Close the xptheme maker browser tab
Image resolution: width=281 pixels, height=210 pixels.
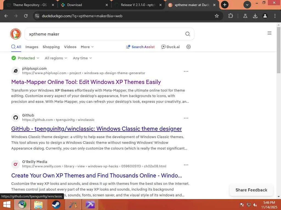pos(214,5)
